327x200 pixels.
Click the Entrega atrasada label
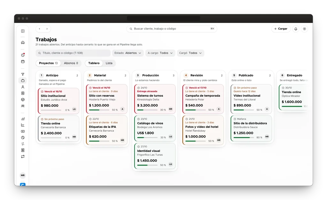tap(147, 91)
